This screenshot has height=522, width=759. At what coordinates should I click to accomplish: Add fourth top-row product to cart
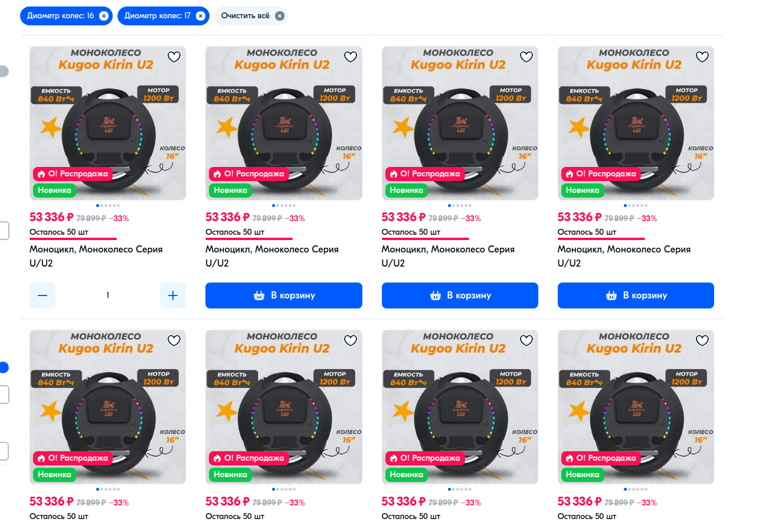[636, 296]
